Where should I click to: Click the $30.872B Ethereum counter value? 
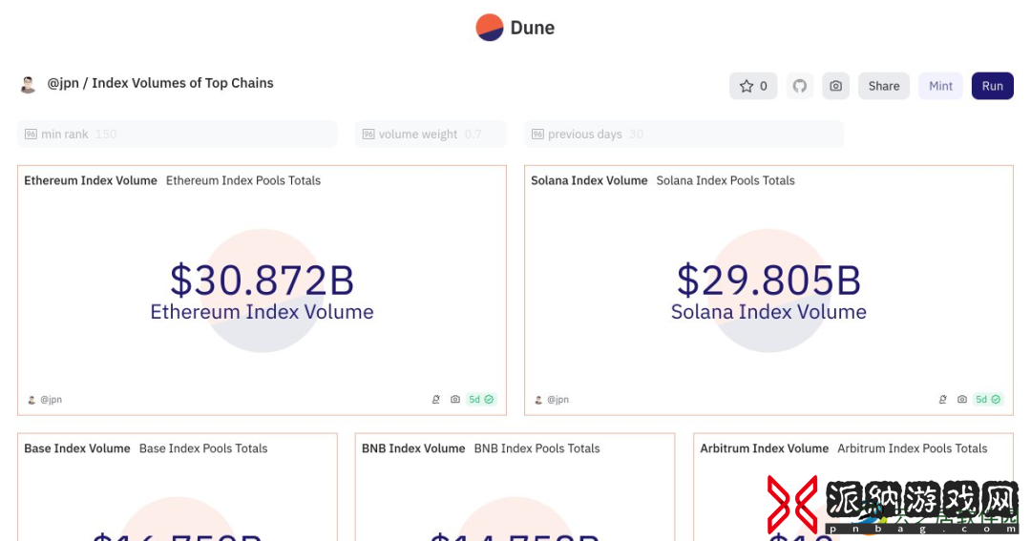pyautogui.click(x=263, y=281)
